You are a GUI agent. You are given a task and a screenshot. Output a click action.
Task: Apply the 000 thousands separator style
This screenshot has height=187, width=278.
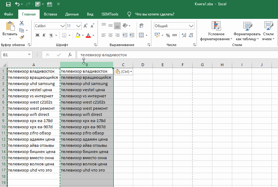[175, 35]
